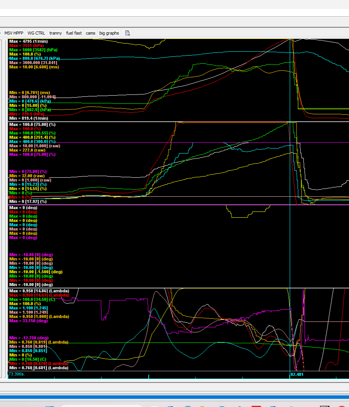Viewport: 349px width, 407px height.
Task: Click the 'Max = 0.950 [1.000] (Lambda)' label
Action: point(39,317)
